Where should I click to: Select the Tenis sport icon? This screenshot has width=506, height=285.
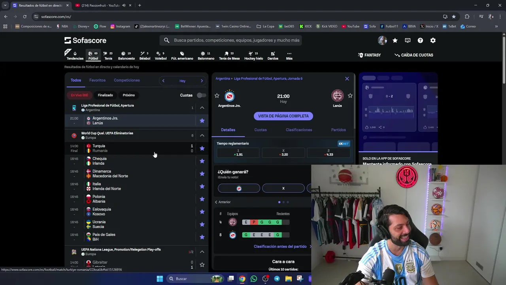(x=108, y=55)
